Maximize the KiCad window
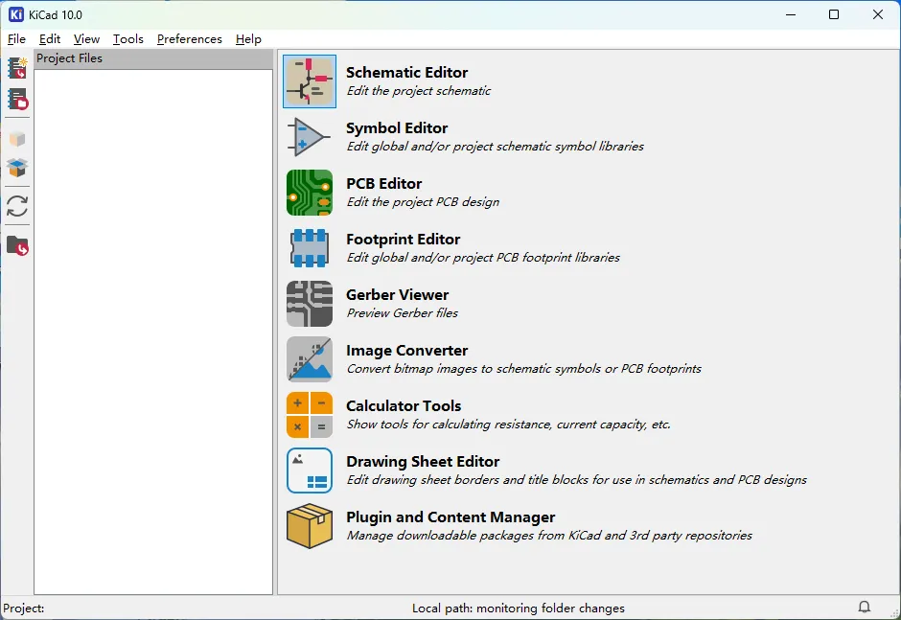Image resolution: width=901 pixels, height=620 pixels. pos(834,14)
